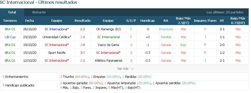Viewport: 251px width, 93px height.
Task: Open CR Flamengo (RJ) team link
Action: [108, 29]
